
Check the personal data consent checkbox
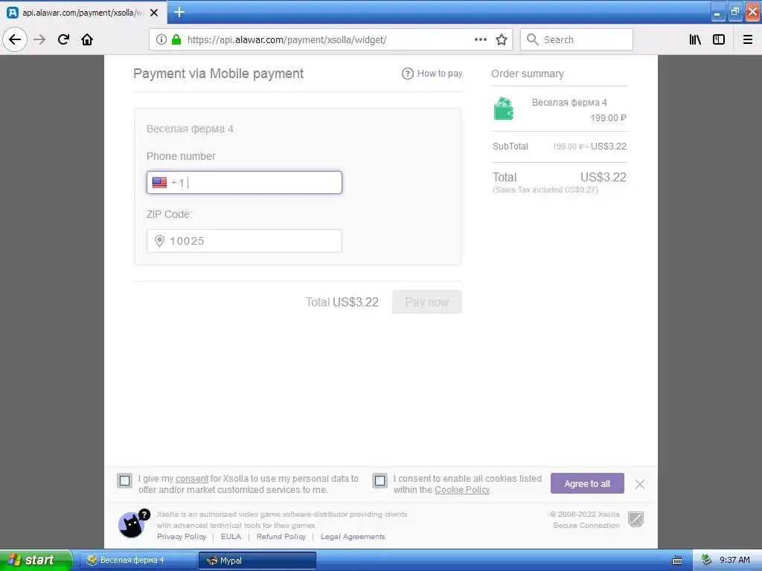click(124, 481)
